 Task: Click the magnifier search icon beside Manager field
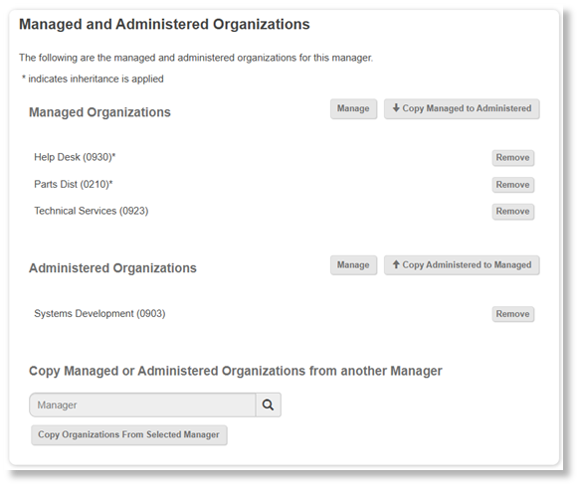(268, 404)
